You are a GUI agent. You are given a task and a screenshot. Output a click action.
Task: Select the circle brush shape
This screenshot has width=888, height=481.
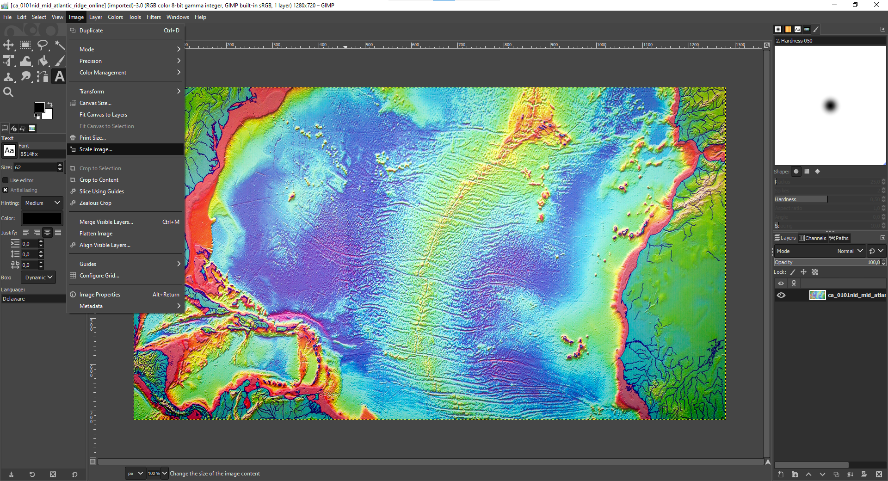point(796,172)
